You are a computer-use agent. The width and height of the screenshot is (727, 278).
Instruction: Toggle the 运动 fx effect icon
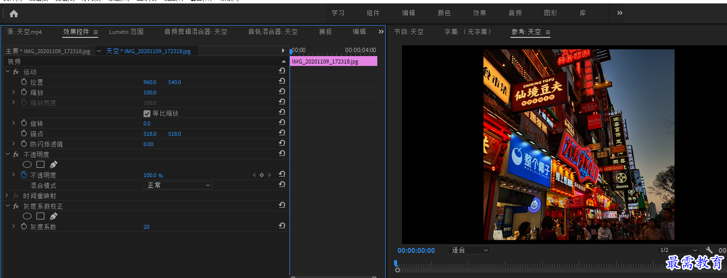(x=16, y=72)
